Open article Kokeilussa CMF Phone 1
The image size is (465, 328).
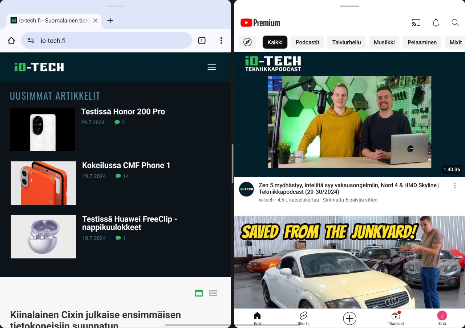point(126,165)
